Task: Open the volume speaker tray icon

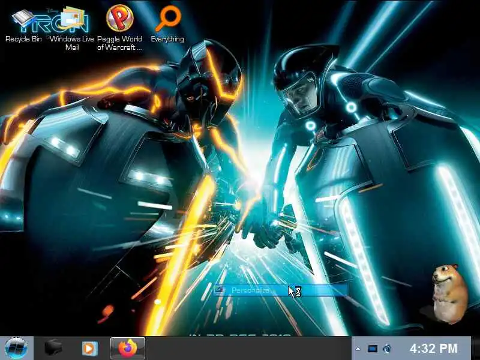Action: [x=387, y=349]
